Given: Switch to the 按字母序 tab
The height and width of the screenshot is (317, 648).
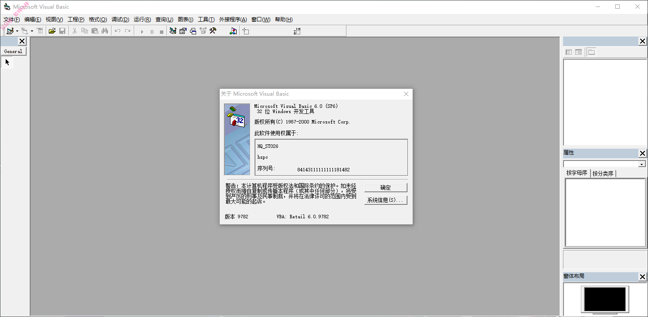Looking at the screenshot, I should point(577,173).
